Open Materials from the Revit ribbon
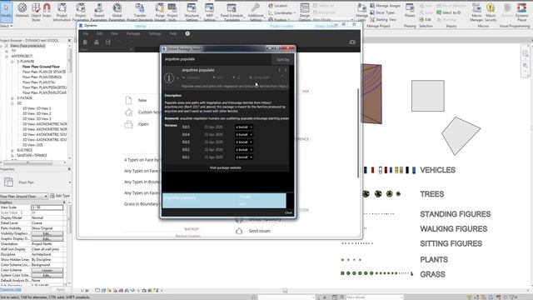 coord(22,10)
